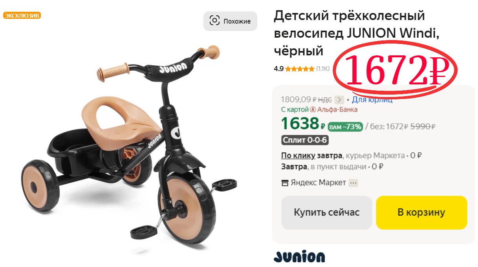The width and height of the screenshot is (478, 267).
Task: Open reviews via the (1.1K) count
Action: (x=323, y=69)
